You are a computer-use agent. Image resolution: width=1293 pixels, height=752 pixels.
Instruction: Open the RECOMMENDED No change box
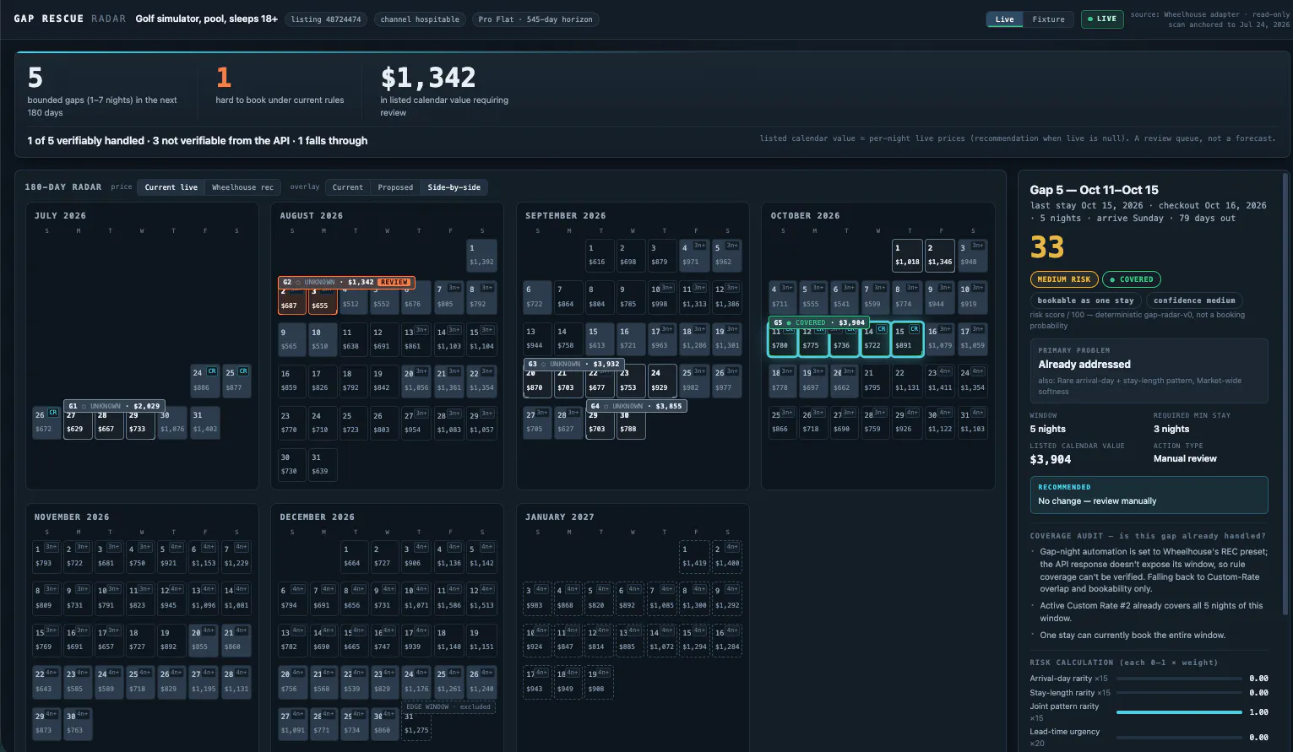click(1149, 495)
